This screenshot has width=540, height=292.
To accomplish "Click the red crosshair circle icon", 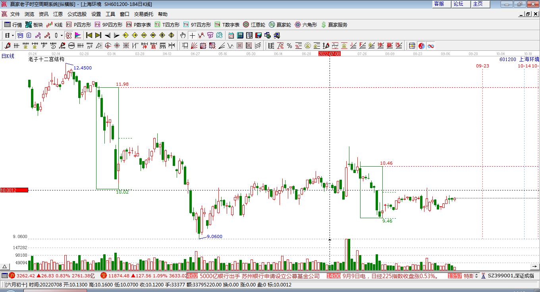I will click(x=108, y=46).
